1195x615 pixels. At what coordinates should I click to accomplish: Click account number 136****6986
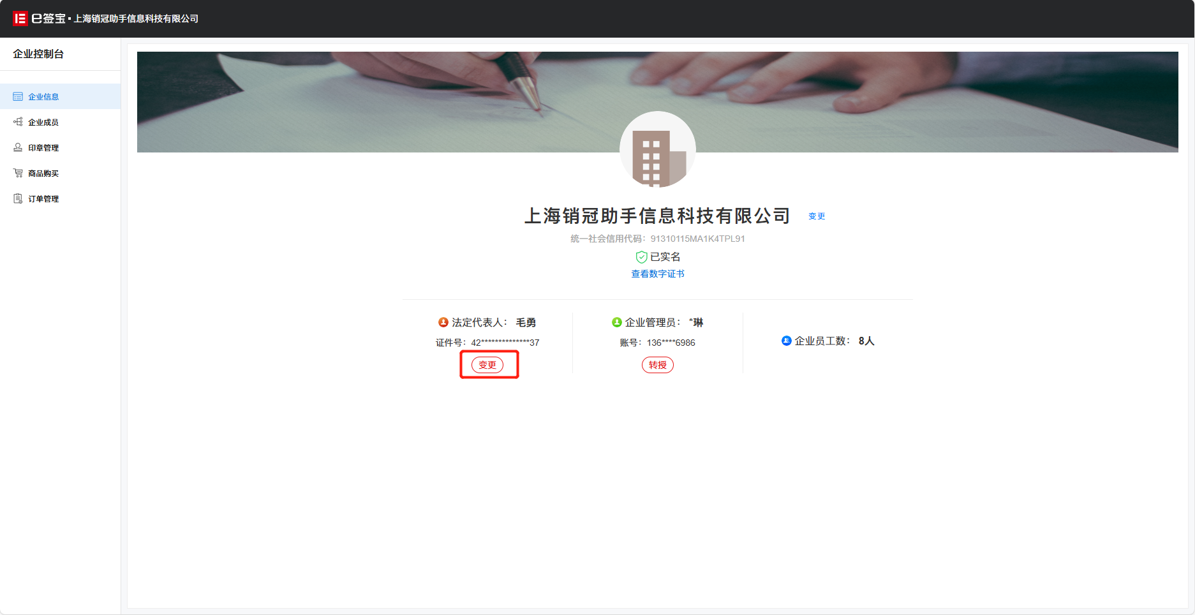671,343
